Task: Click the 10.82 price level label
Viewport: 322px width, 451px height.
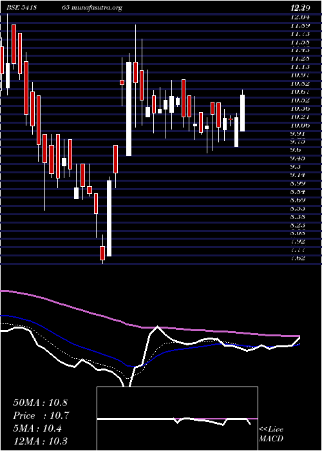Action: pos(300,84)
